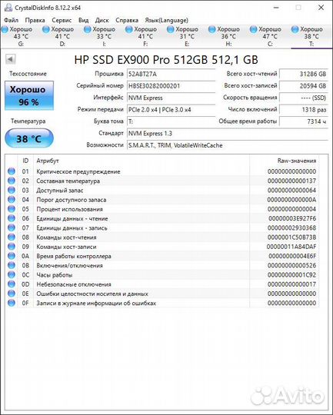The image size is (333, 415).
Task: Select raw value 00000003E927F6
Action: [292, 218]
